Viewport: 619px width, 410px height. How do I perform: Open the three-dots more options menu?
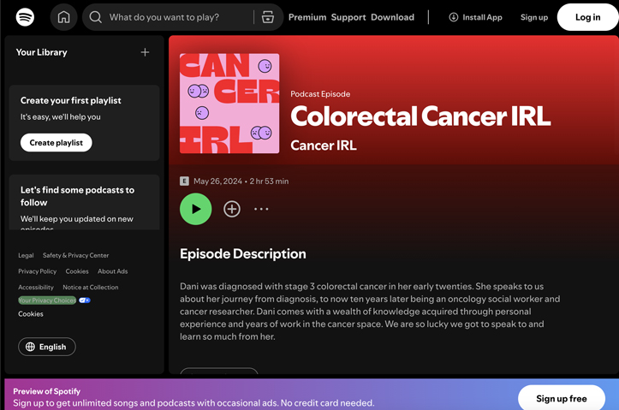click(261, 209)
